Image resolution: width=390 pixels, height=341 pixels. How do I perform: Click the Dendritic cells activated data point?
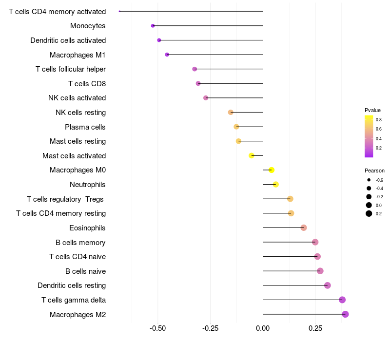coord(159,40)
